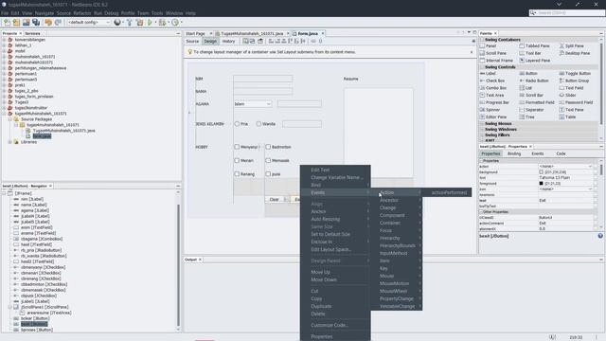606x341 pixels.
Task: Click the globe browser icon in toolbar
Action: coord(117,23)
